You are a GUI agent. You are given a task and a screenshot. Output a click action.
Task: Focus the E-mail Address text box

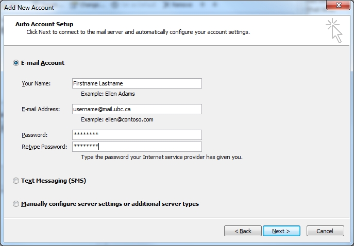[x=137, y=109]
